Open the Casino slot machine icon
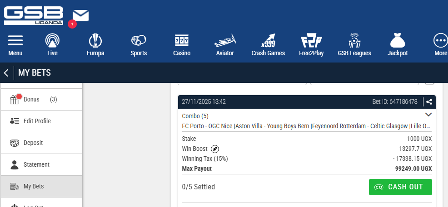The height and width of the screenshot is (207, 448). [182, 45]
